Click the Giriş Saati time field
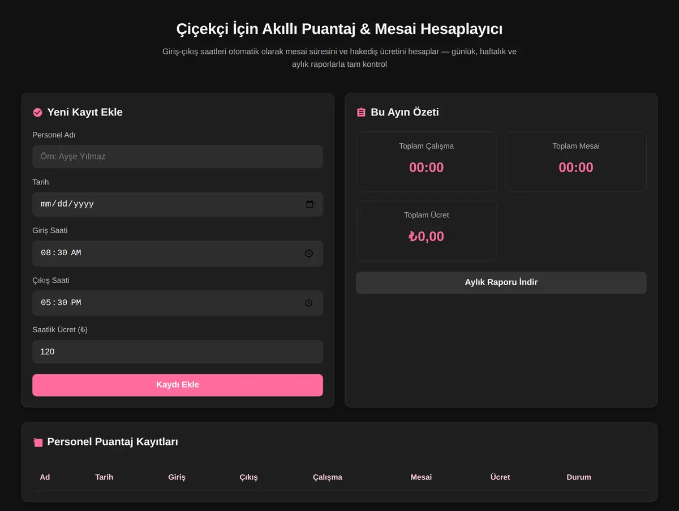The width and height of the screenshot is (679, 511). click(x=178, y=253)
